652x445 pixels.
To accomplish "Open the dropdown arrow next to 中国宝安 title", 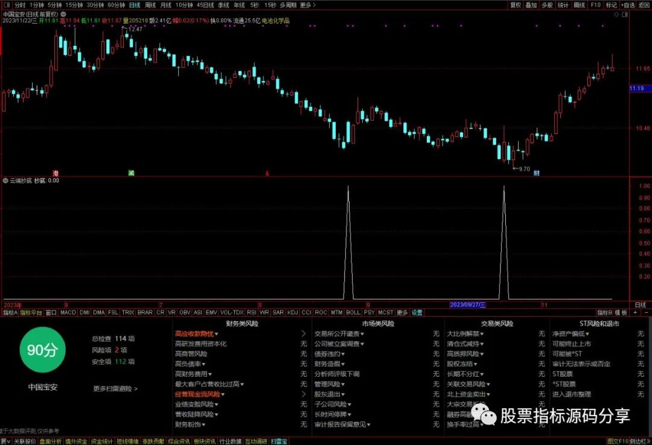I will [63, 14].
